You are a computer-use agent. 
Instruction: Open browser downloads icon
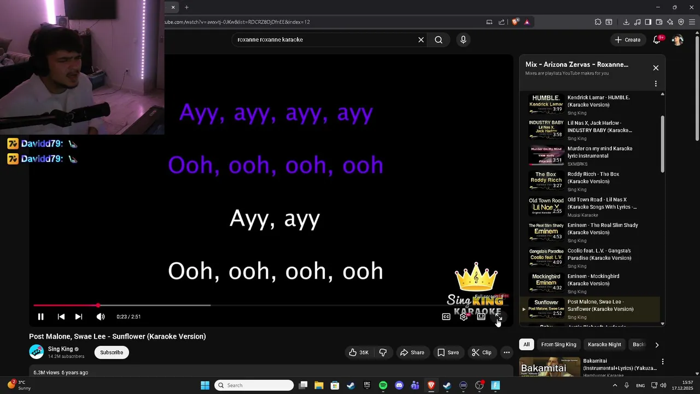pos(626,22)
